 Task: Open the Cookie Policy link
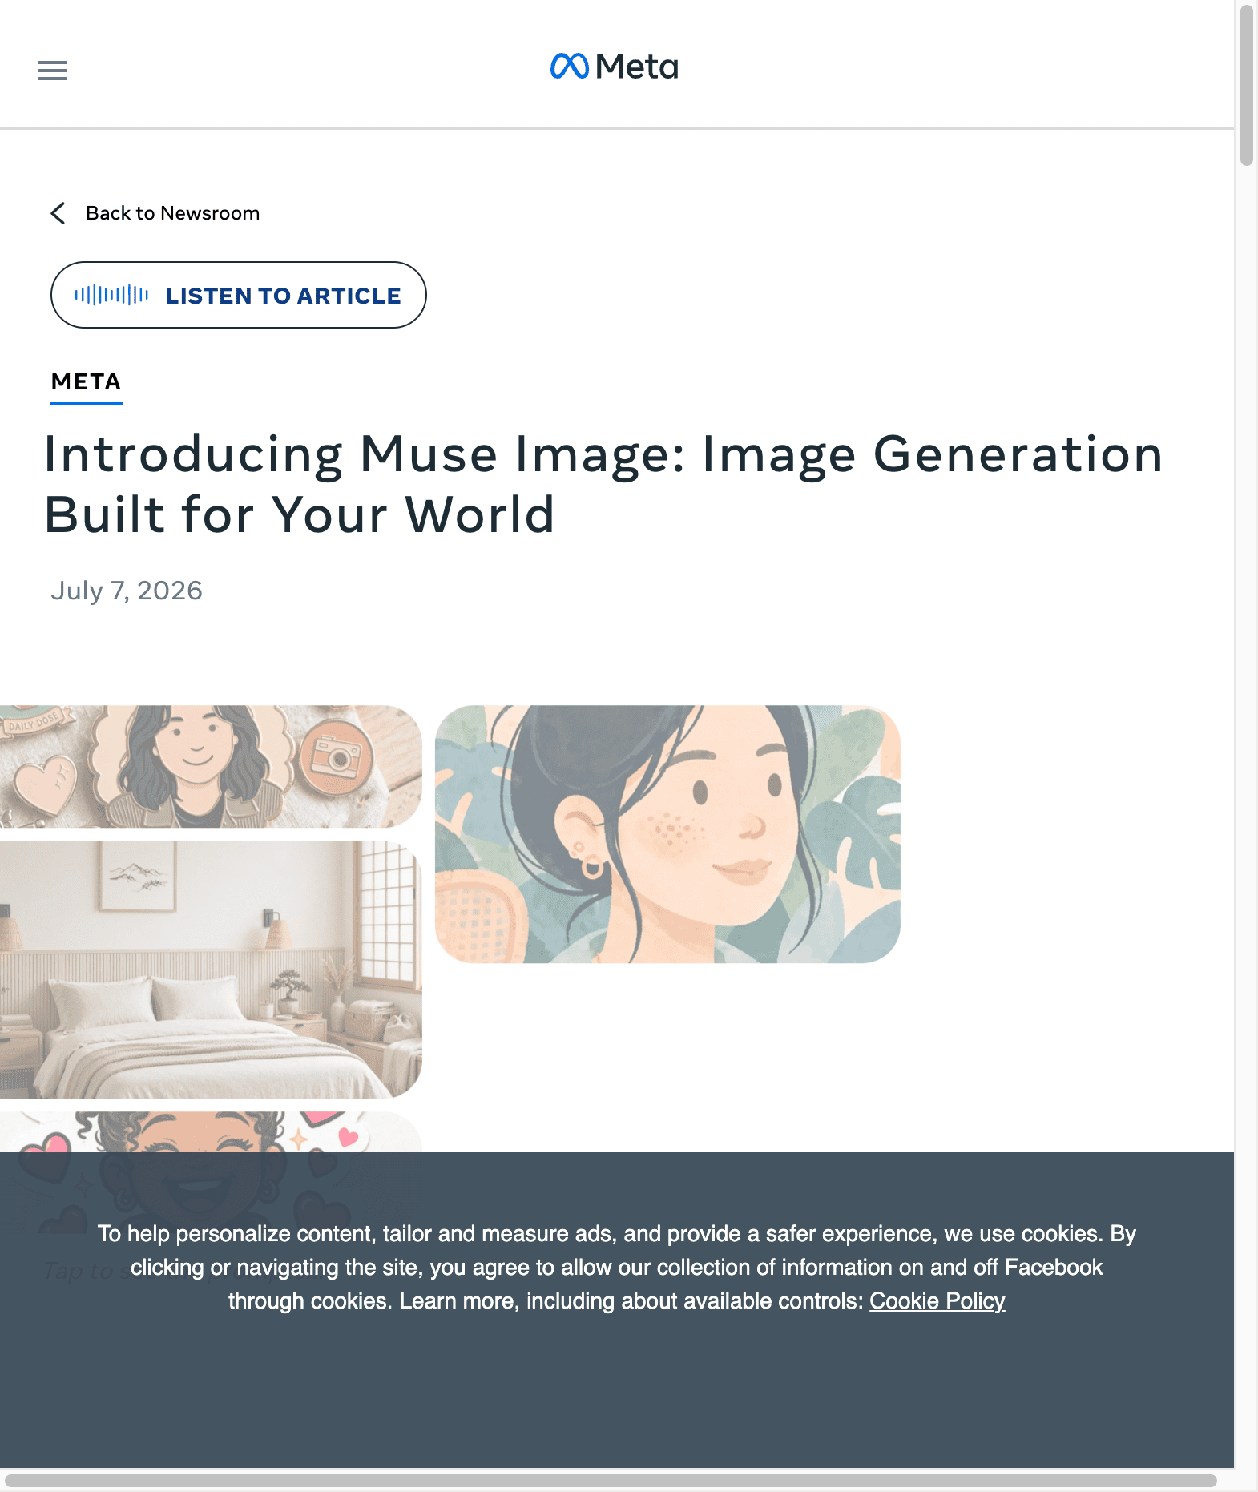click(x=937, y=1300)
